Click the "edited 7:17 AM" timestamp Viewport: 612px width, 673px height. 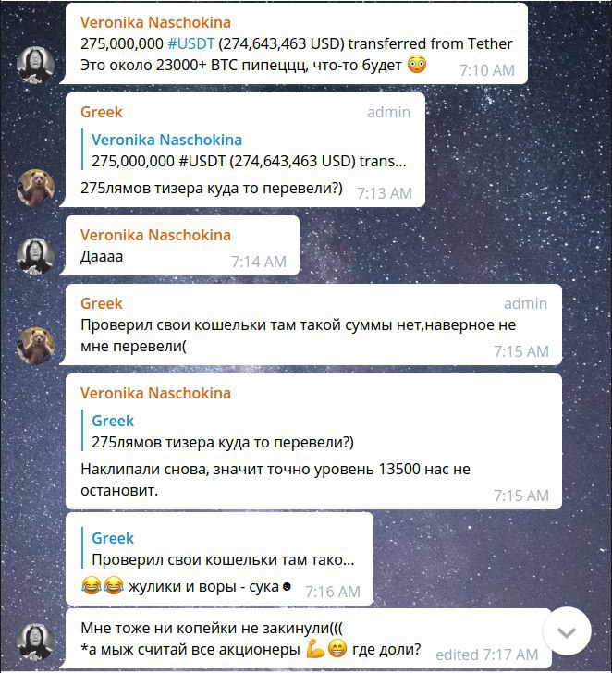click(x=486, y=655)
